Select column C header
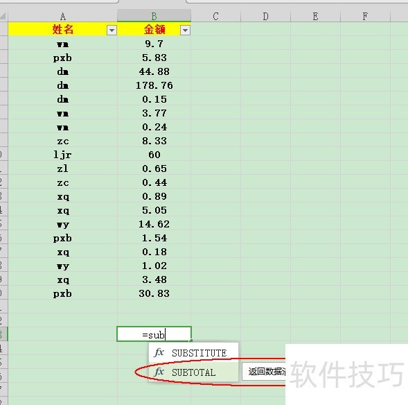Image resolution: width=408 pixels, height=405 pixels. pyautogui.click(x=215, y=17)
